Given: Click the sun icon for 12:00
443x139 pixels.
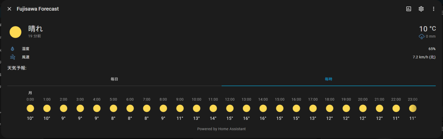Looking at the screenshot, I should [x=230, y=108].
